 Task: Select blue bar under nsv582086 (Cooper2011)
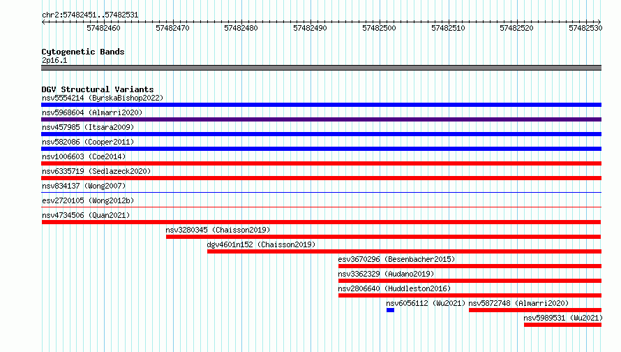point(321,149)
